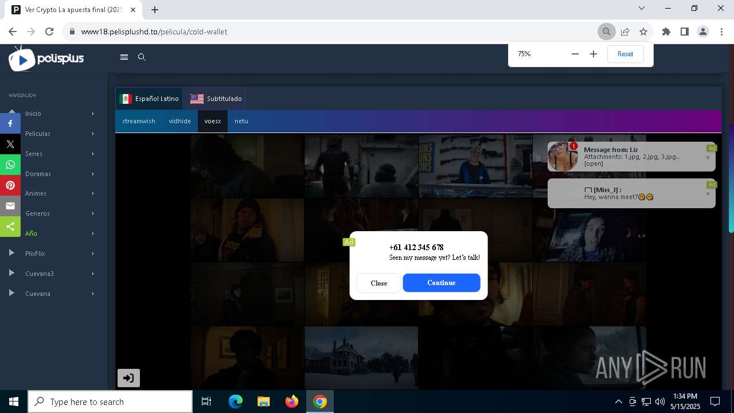Screen dimensions: 734x413
Task: Expand the Series submenu
Action: [x=93, y=154]
